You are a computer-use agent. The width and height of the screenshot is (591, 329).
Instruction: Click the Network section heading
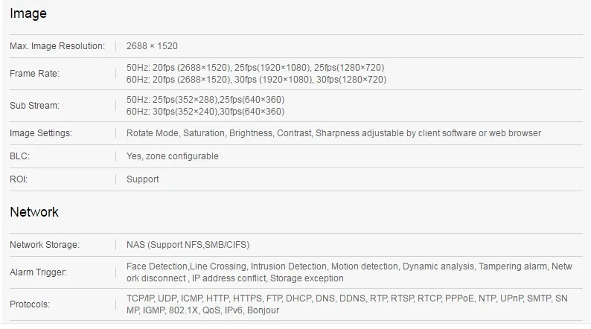[34, 212]
